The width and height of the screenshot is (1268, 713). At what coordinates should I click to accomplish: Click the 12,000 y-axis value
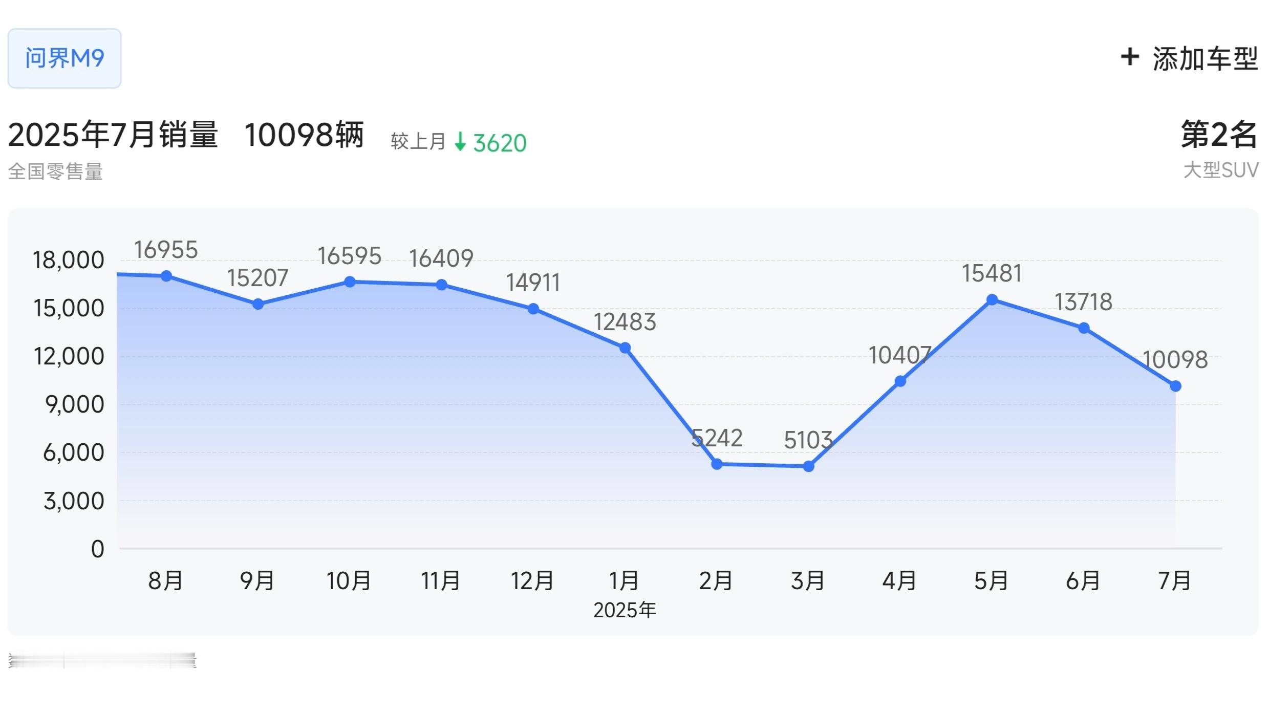(x=68, y=357)
